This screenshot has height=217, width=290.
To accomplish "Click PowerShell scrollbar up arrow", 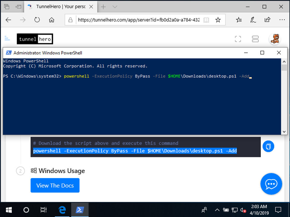I will pyautogui.click(x=284, y=61).
